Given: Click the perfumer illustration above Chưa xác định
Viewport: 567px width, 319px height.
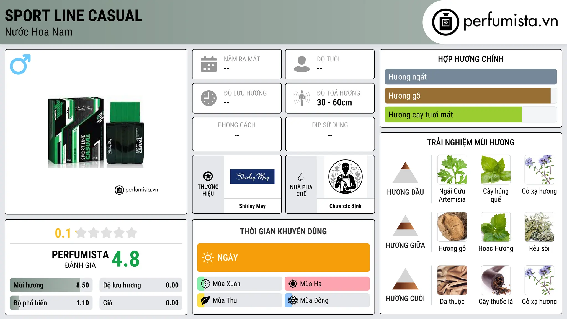Looking at the screenshot, I should coord(345,177).
